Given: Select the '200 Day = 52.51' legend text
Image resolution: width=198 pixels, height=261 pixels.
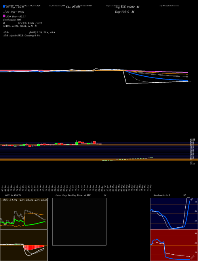Looking at the screenshot, I should coord(16,17).
